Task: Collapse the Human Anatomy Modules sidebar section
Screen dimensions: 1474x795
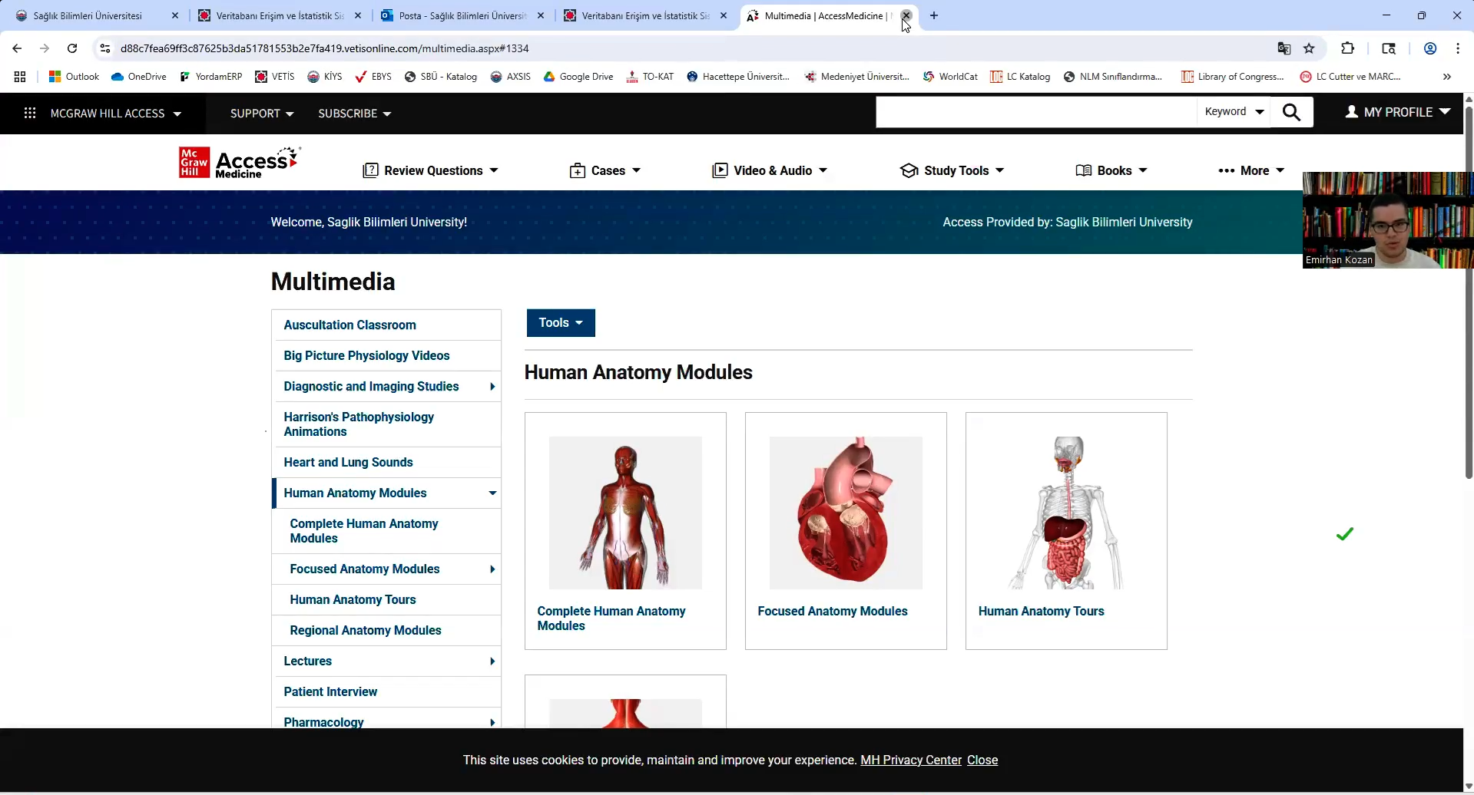Action: pos(492,493)
